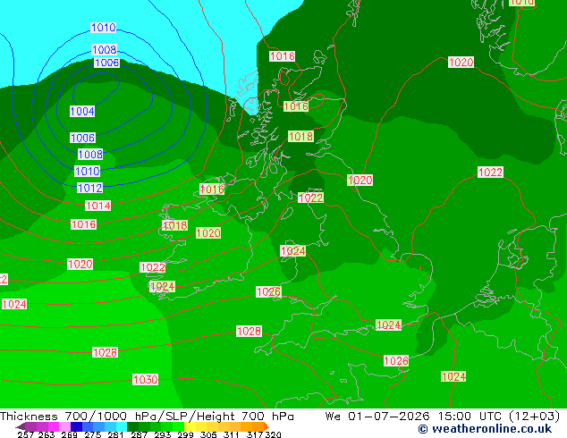
Task: Click the legend value 320
Action: [273, 434]
